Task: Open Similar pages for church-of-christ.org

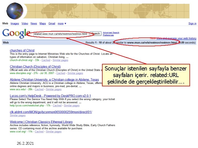Action: (60, 60)
